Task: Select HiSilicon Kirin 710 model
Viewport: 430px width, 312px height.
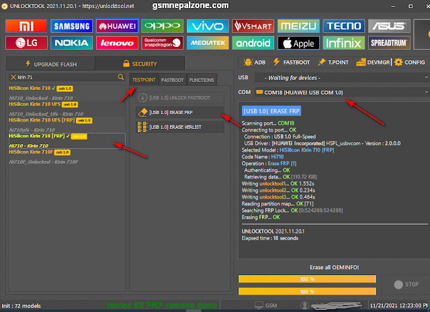Action: (67, 93)
